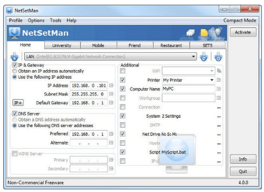
Task: Uncheck the Script checkbox
Action: [x=123, y=152]
